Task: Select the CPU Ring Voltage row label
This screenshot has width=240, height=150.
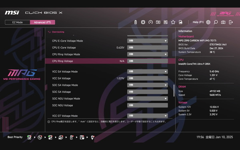Action: coord(62,61)
